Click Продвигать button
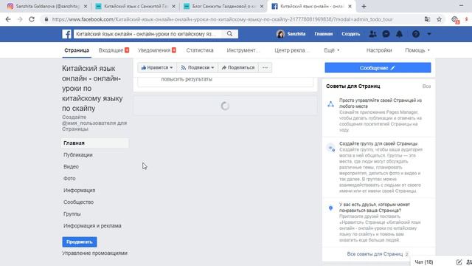This screenshot has width=472, height=266. click(80, 242)
